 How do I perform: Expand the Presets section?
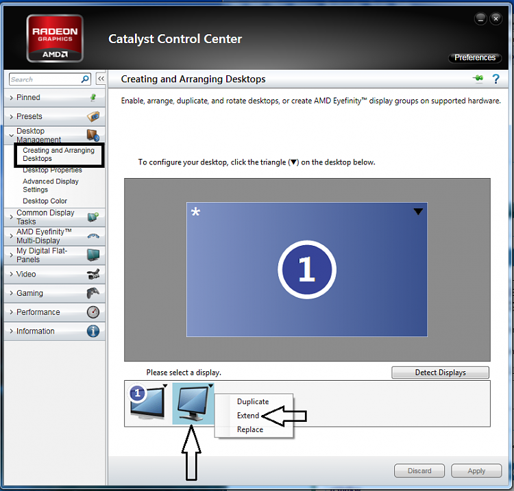coord(12,116)
